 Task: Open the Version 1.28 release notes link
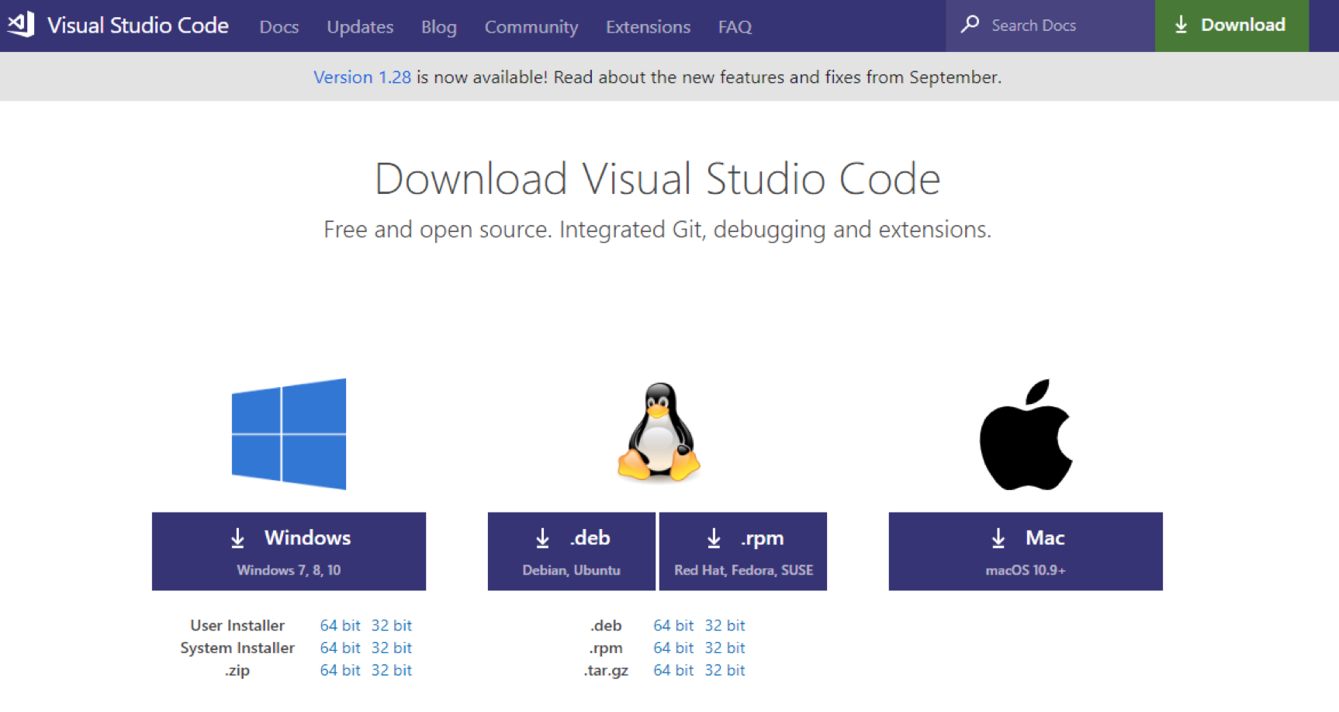(362, 77)
